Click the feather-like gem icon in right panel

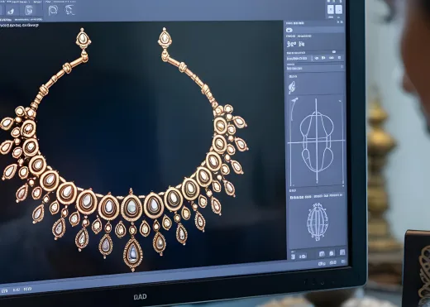[x=292, y=87]
